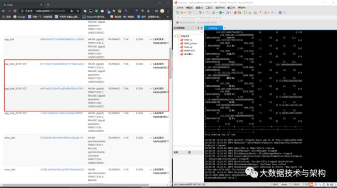Click Xshell Open Session folder icon
This screenshot has height=188, width=337.
[182, 12]
